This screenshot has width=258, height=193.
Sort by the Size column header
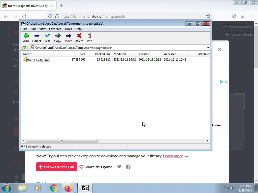point(74,54)
